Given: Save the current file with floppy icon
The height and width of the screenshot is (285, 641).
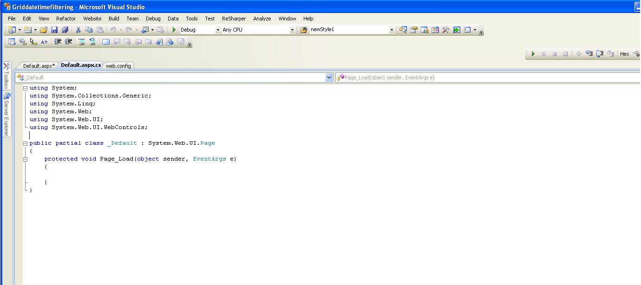Looking at the screenshot, I should point(54,30).
